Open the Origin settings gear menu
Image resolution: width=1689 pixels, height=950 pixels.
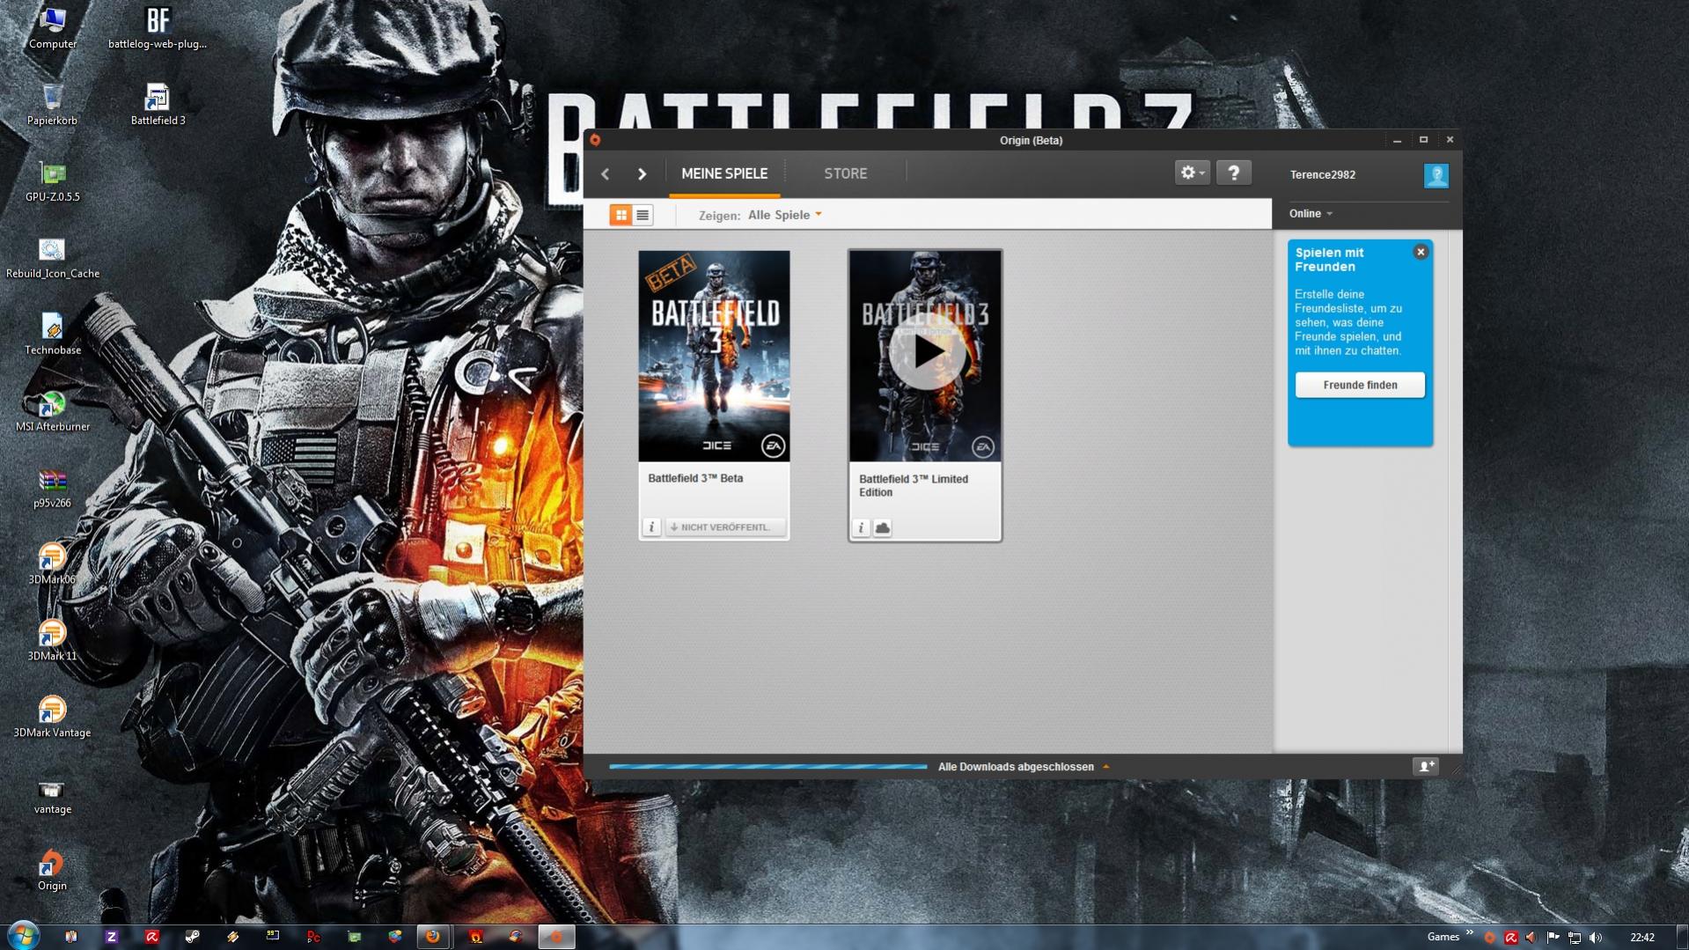[x=1193, y=173]
